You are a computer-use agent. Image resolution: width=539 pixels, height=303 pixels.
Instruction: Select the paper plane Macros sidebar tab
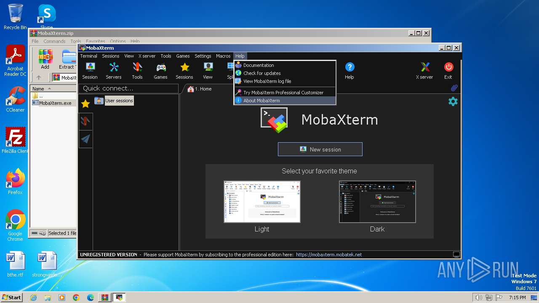tap(85, 139)
